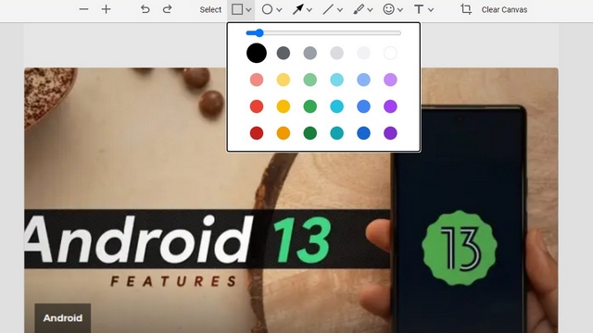This screenshot has height=333, width=593.
Task: Pick the medium green color swatch
Action: (310, 106)
